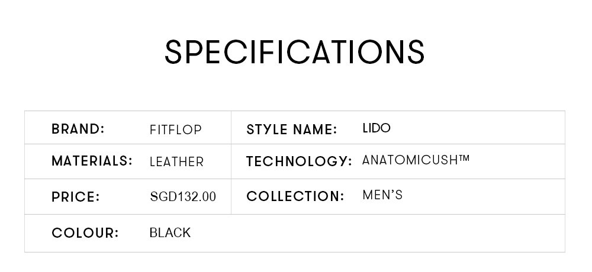The width and height of the screenshot is (592, 272).
Task: Click the MEN'S collection value
Action: [x=382, y=195]
